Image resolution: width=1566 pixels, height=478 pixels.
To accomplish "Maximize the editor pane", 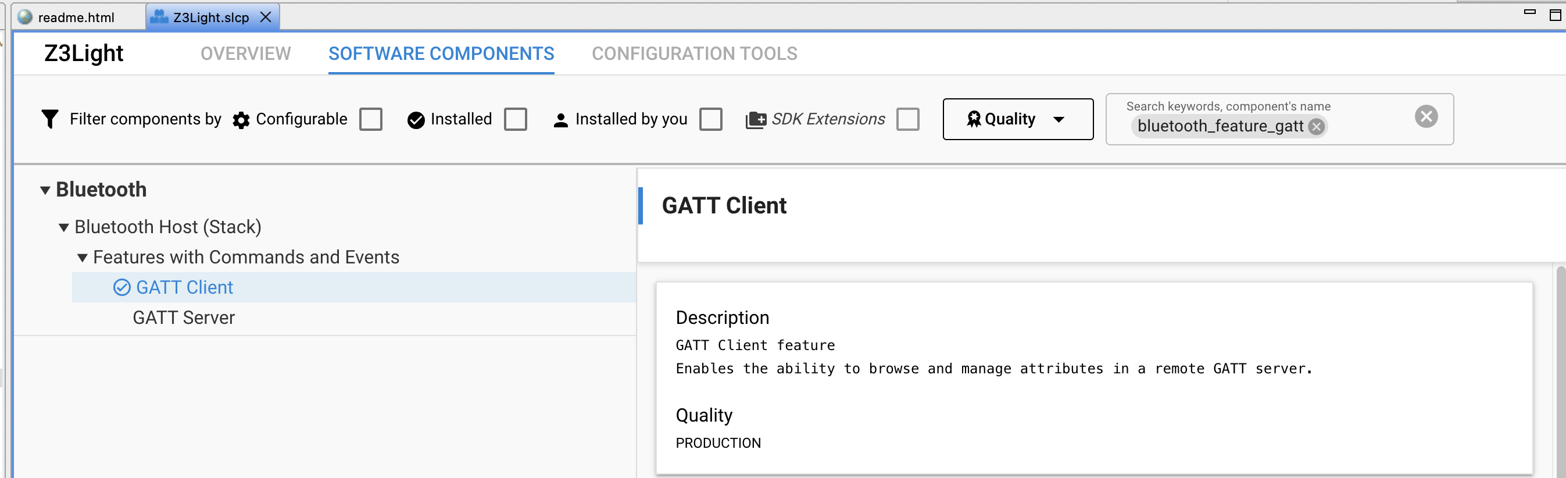I will coord(1554,15).
